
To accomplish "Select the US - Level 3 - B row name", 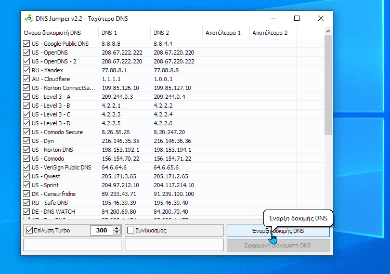I will point(51,106).
